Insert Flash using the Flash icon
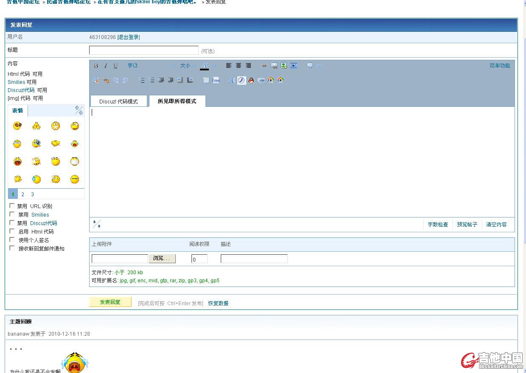The image size is (526, 373). pyautogui.click(x=241, y=81)
